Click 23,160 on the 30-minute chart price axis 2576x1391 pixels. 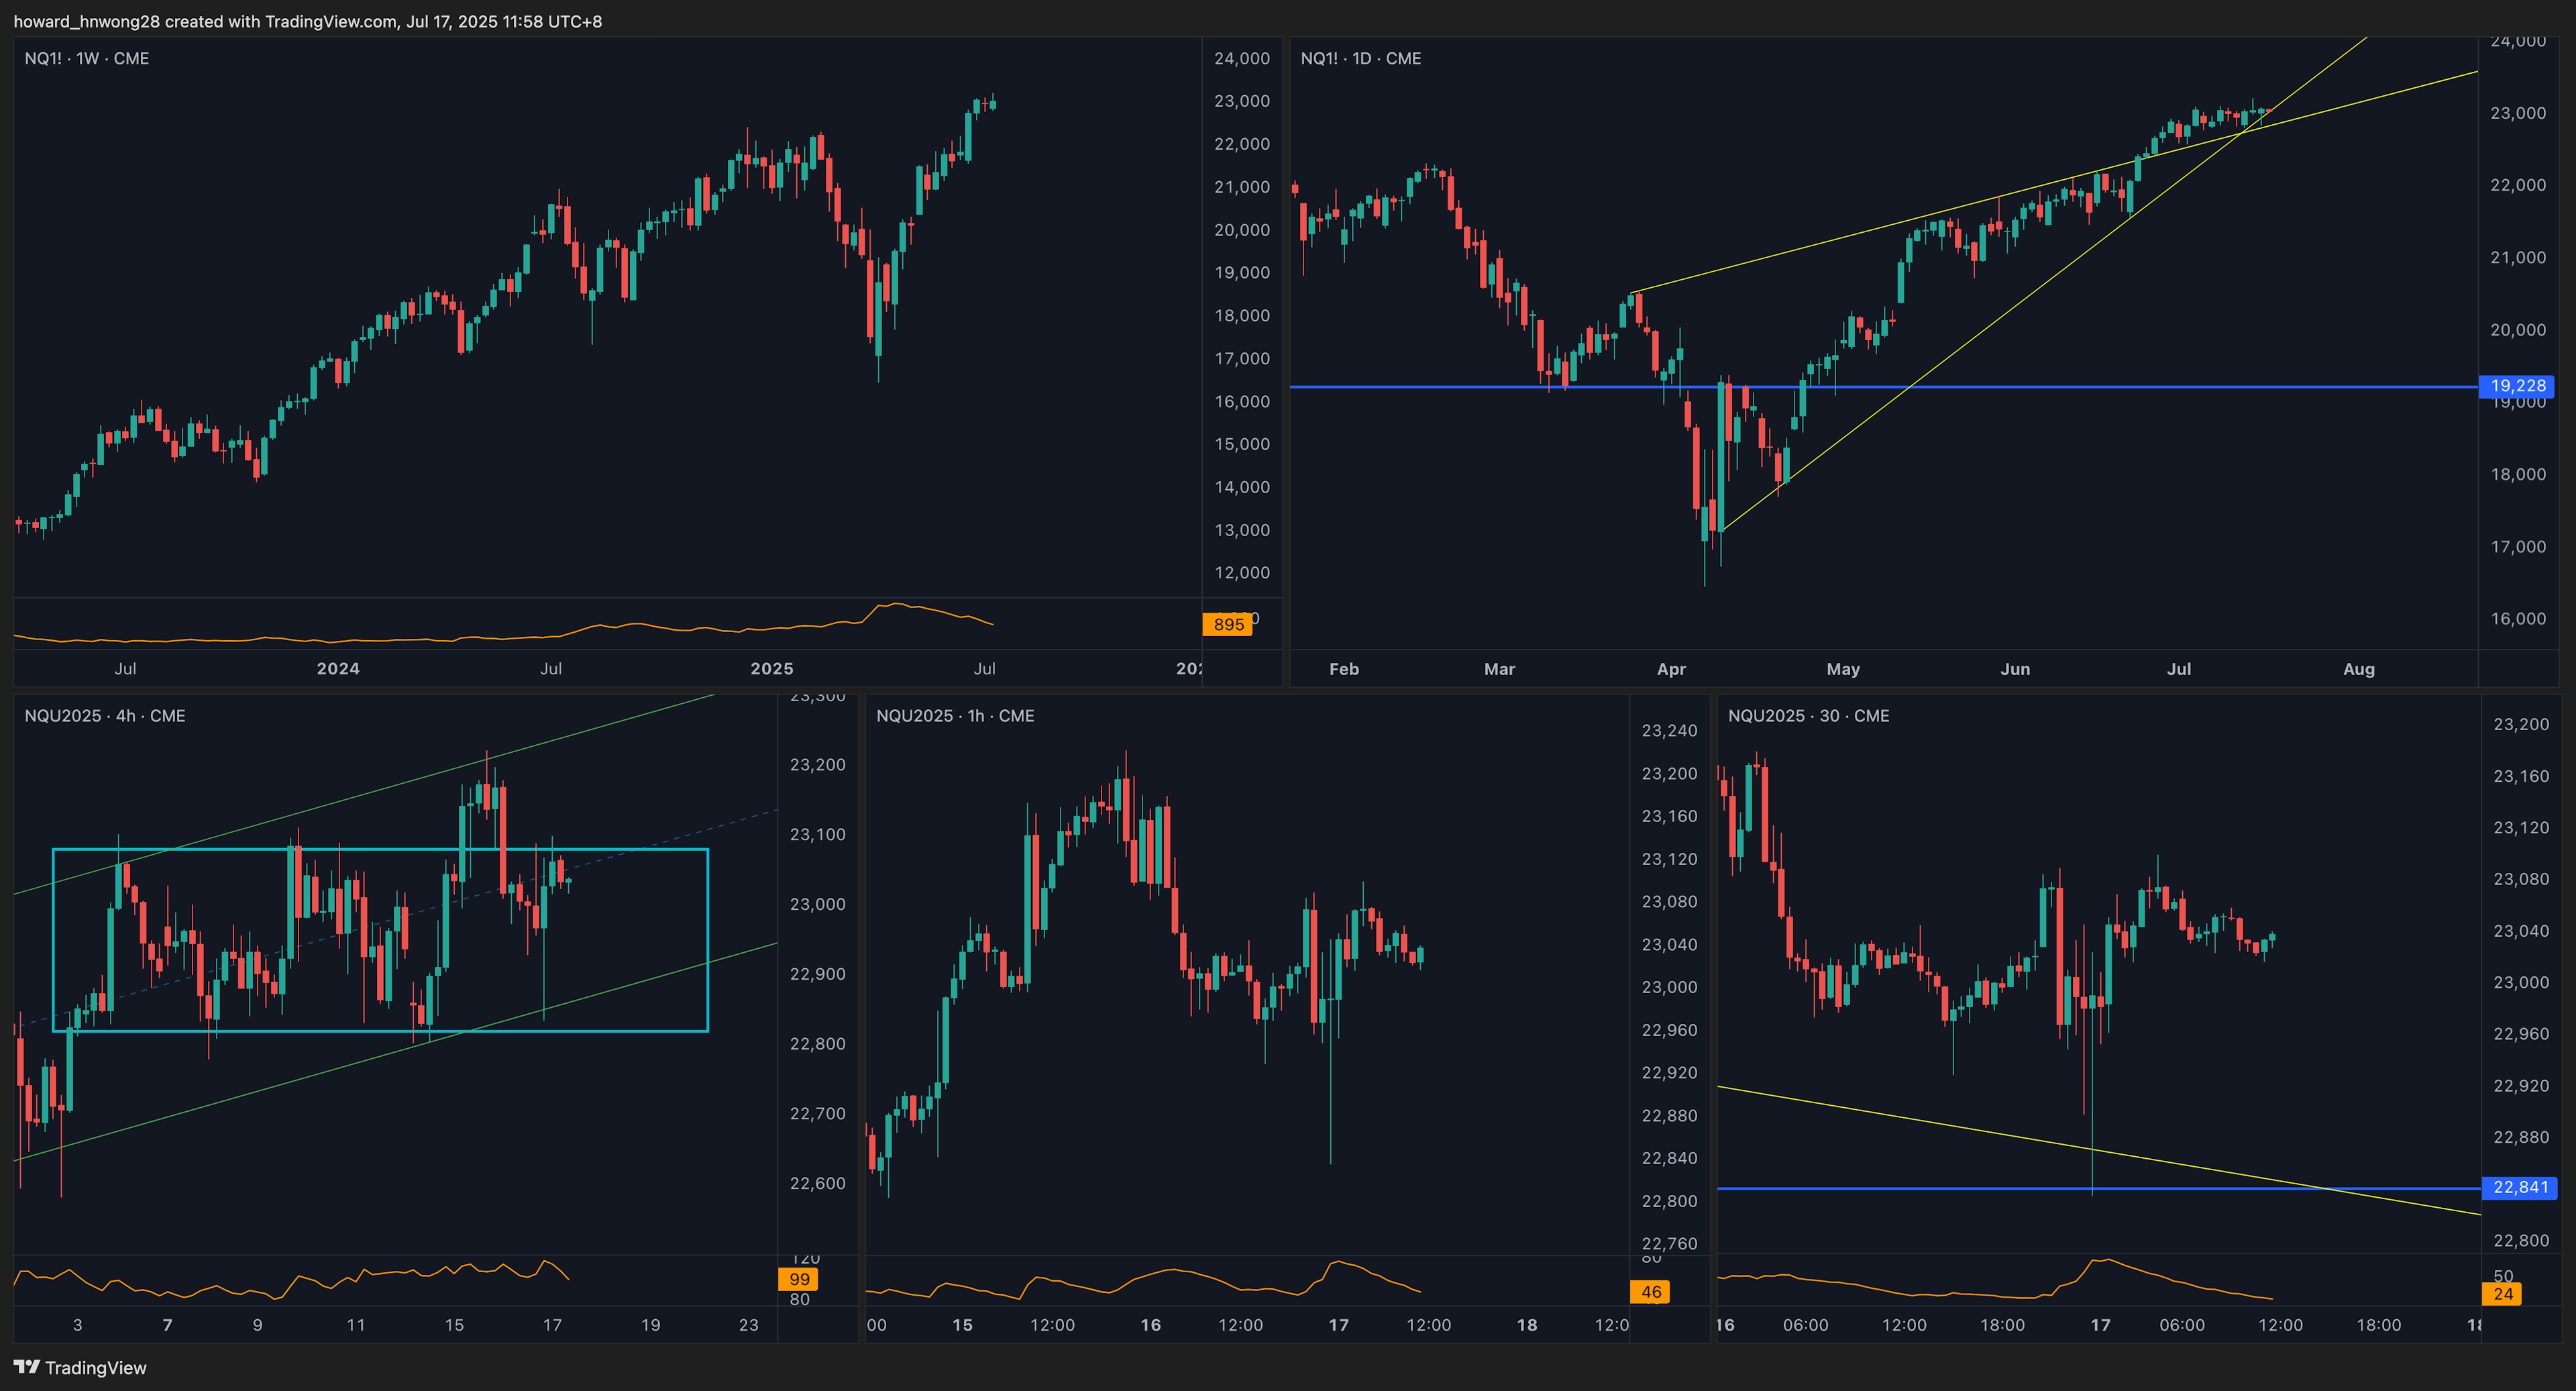pyautogui.click(x=2522, y=776)
